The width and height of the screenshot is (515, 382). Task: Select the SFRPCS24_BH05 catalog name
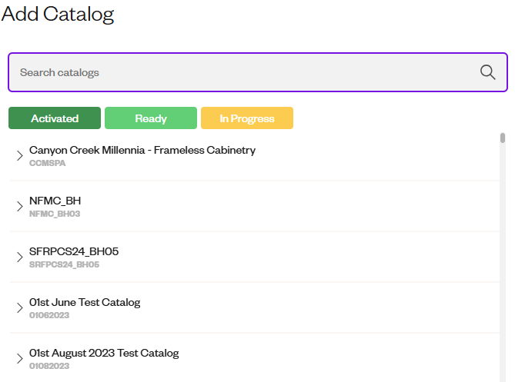pos(74,251)
